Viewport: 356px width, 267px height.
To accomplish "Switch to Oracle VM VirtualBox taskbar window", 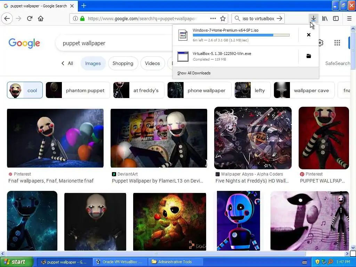I will coord(120,262).
